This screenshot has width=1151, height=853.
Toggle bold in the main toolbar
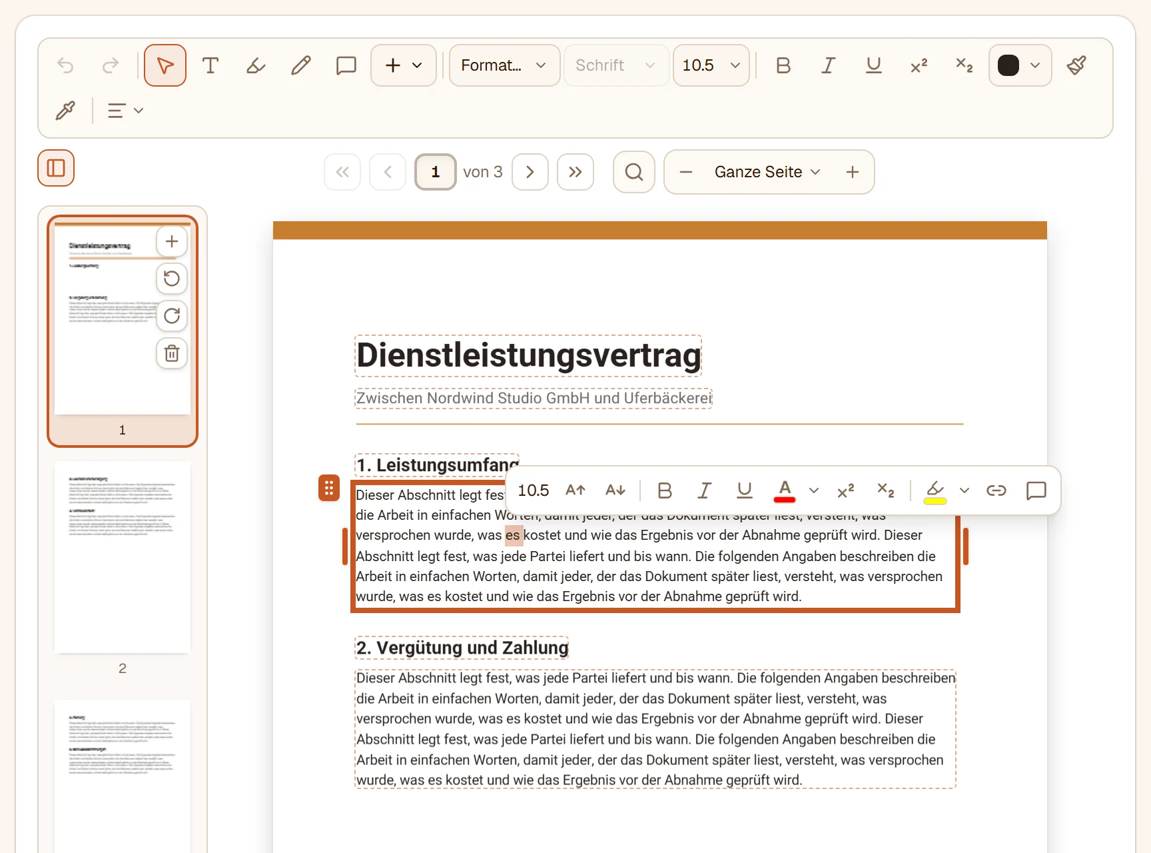point(783,65)
